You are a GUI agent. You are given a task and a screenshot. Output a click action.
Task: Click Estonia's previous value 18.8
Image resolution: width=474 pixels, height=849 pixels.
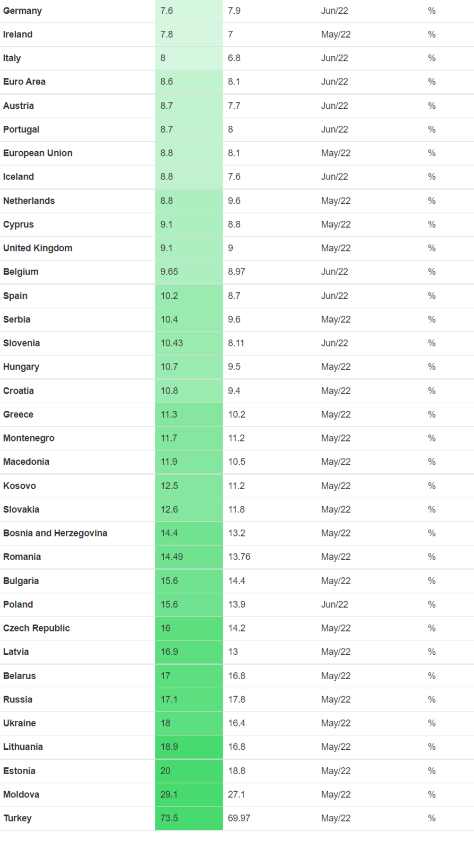pyautogui.click(x=236, y=771)
